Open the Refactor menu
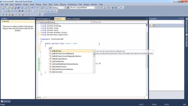The image size is (188, 106). (18, 4)
